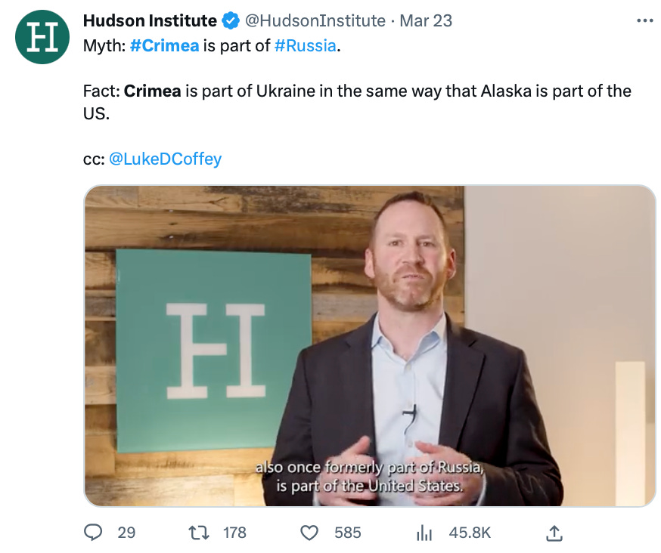The width and height of the screenshot is (661, 553).
Task: Click the 585 likes count
Action: click(x=348, y=533)
